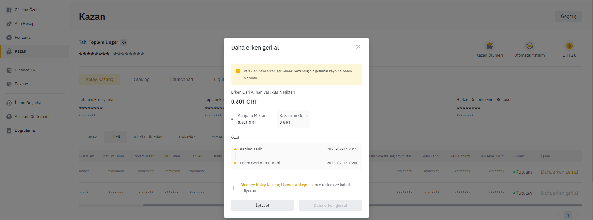Viewport: 593px width, 220px height.
Task: Click the Kazan Ürünleri piggy bank icon
Action: [x=489, y=46]
